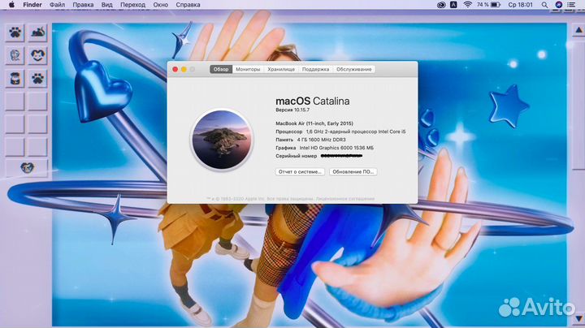The width and height of the screenshot is (585, 328).
Task: Open the Finder menu
Action: 32,5
